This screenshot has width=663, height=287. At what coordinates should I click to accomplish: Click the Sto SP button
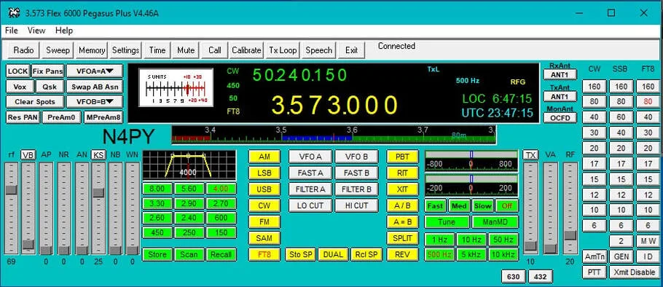[301, 254]
